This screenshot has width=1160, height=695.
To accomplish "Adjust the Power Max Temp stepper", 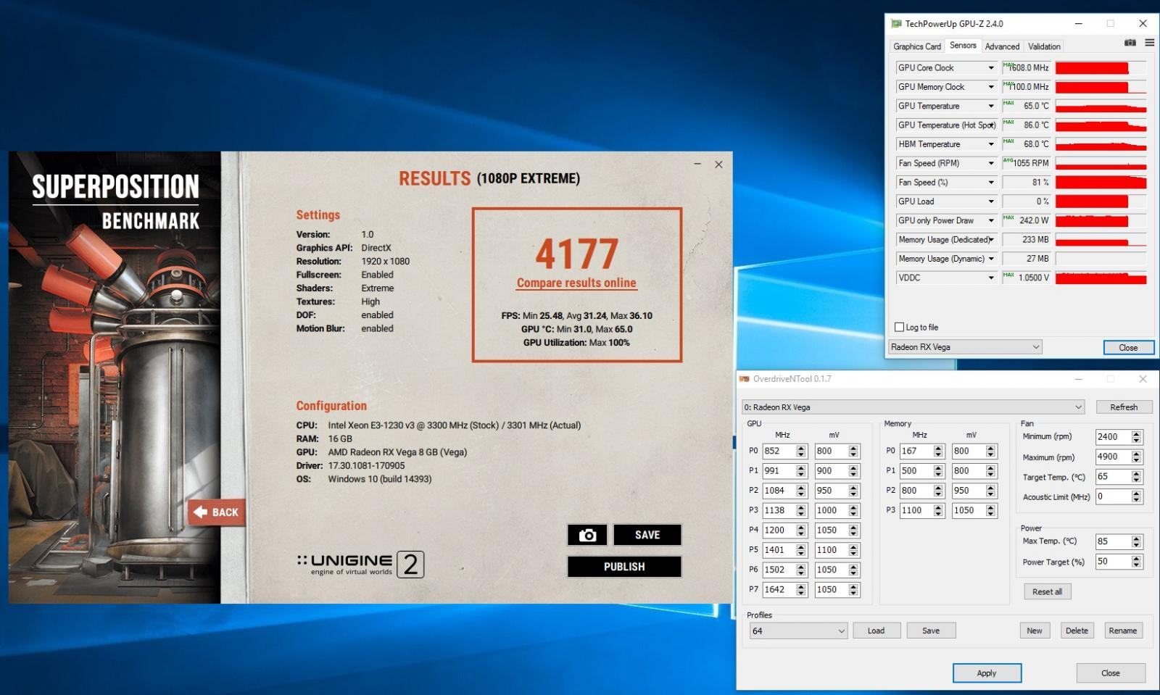I will click(x=1137, y=541).
